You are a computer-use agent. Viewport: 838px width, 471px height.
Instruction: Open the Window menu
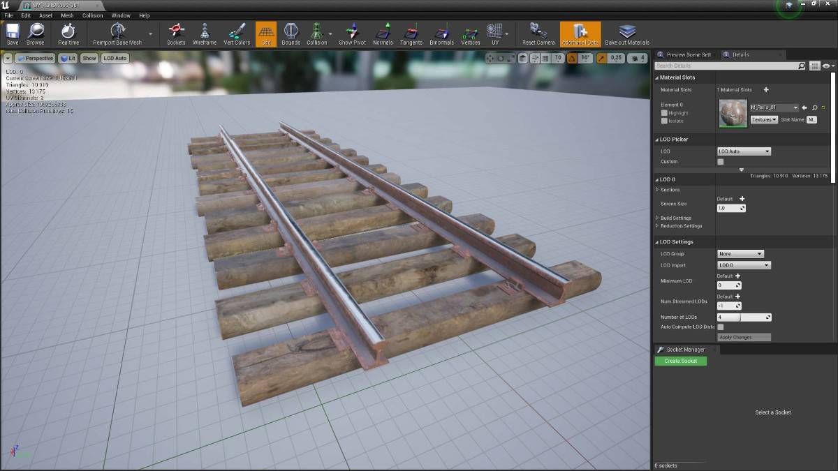(121, 15)
